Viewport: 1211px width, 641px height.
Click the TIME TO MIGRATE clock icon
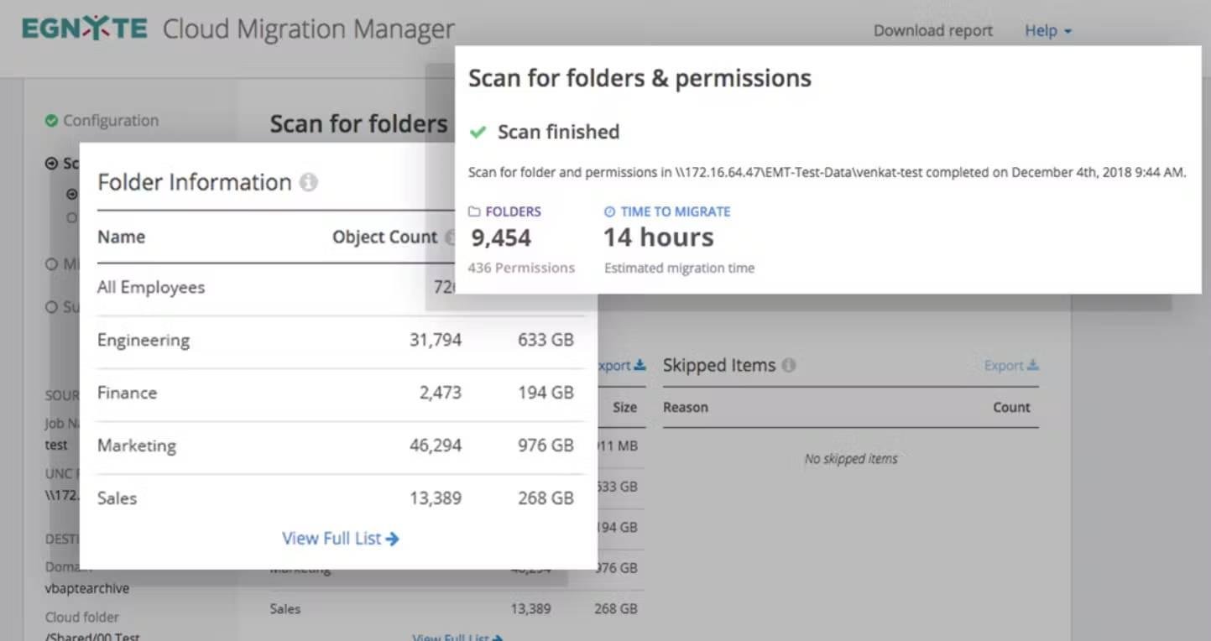pyautogui.click(x=610, y=212)
